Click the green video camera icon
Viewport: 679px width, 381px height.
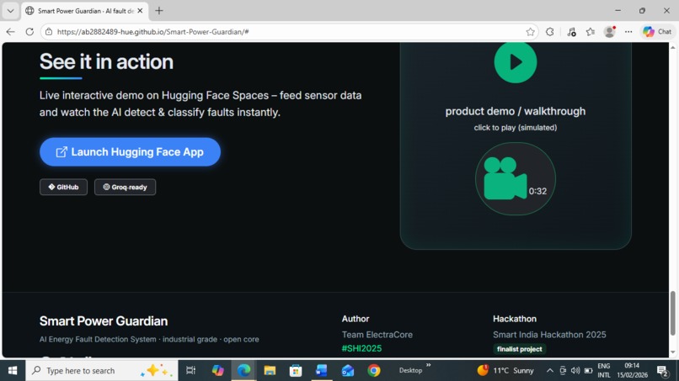(505, 178)
